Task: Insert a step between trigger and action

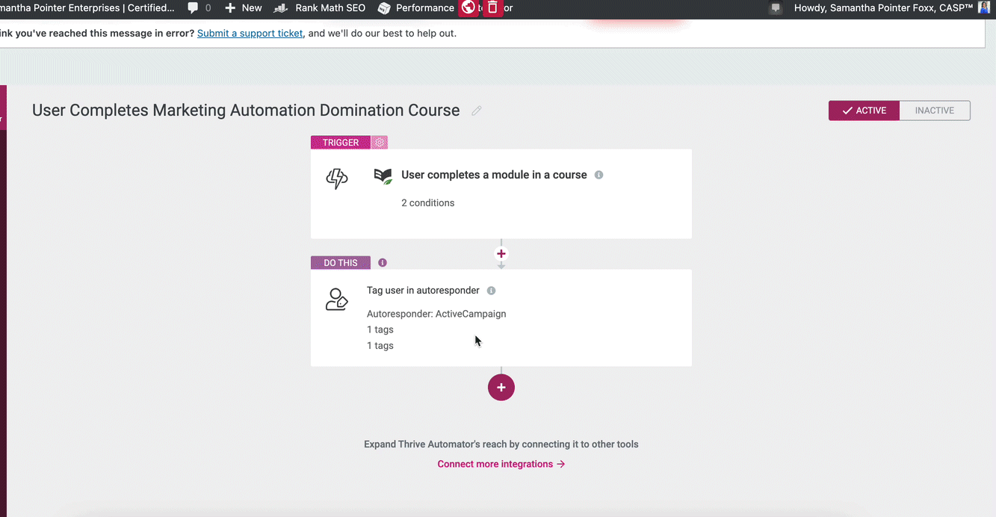Action: pyautogui.click(x=501, y=254)
